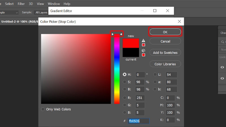Click the vertical hue slider bar
The height and width of the screenshot is (127, 226).
point(117,69)
